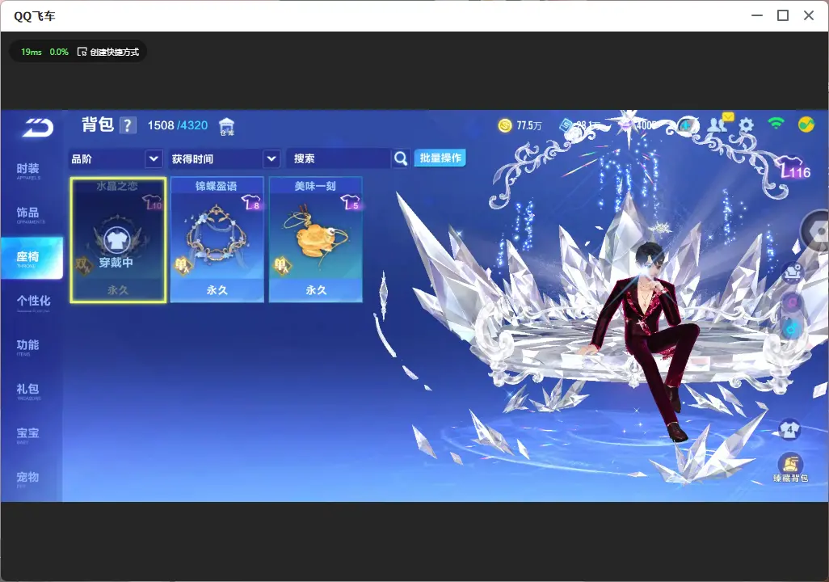Select the 水晶之恋 seat item card
829x582 pixels.
pos(118,240)
